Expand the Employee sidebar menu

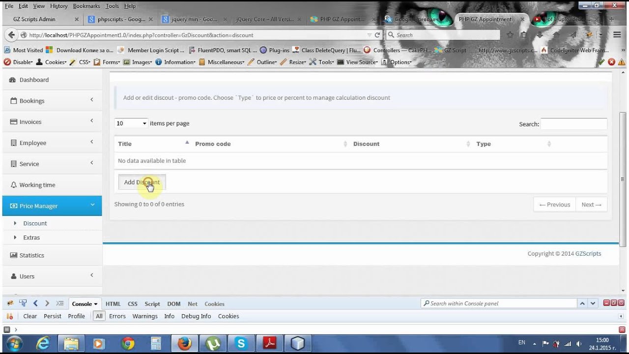pyautogui.click(x=52, y=143)
